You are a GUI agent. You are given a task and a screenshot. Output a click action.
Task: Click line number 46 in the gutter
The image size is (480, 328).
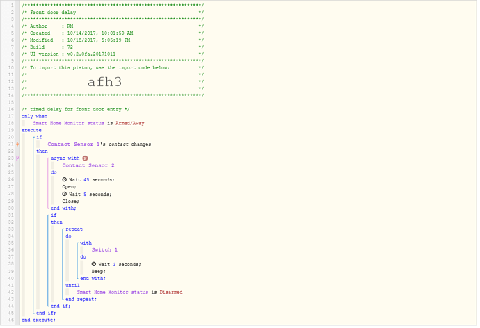point(11,320)
